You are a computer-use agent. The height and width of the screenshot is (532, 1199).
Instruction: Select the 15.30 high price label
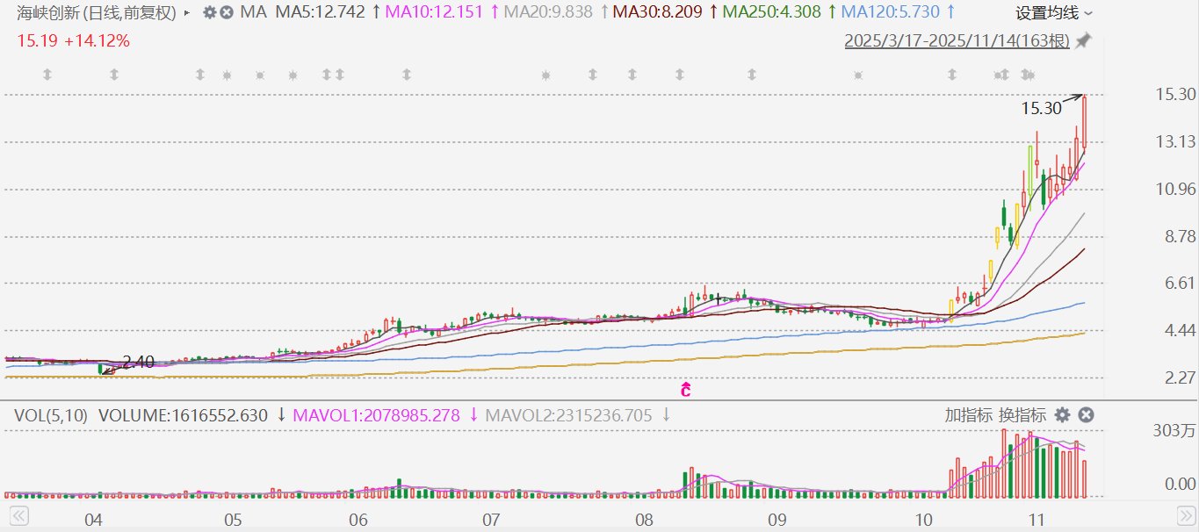pos(1040,109)
